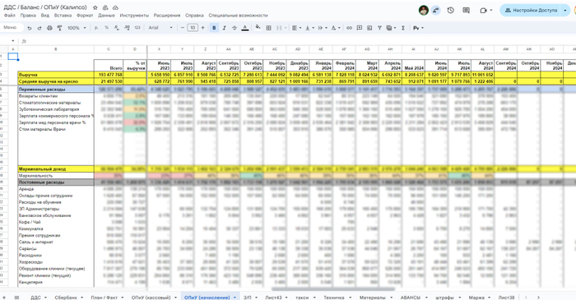The width and height of the screenshot is (576, 300).
Task: Print the spreadsheet
Action: (x=49, y=28)
